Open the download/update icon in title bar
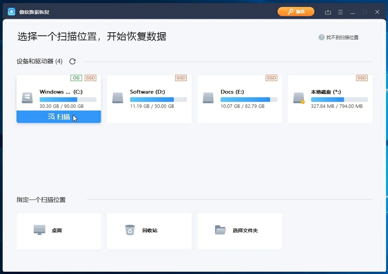 (328, 12)
